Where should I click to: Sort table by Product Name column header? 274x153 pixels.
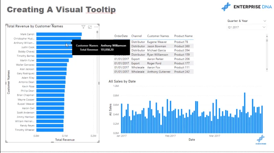(183, 36)
